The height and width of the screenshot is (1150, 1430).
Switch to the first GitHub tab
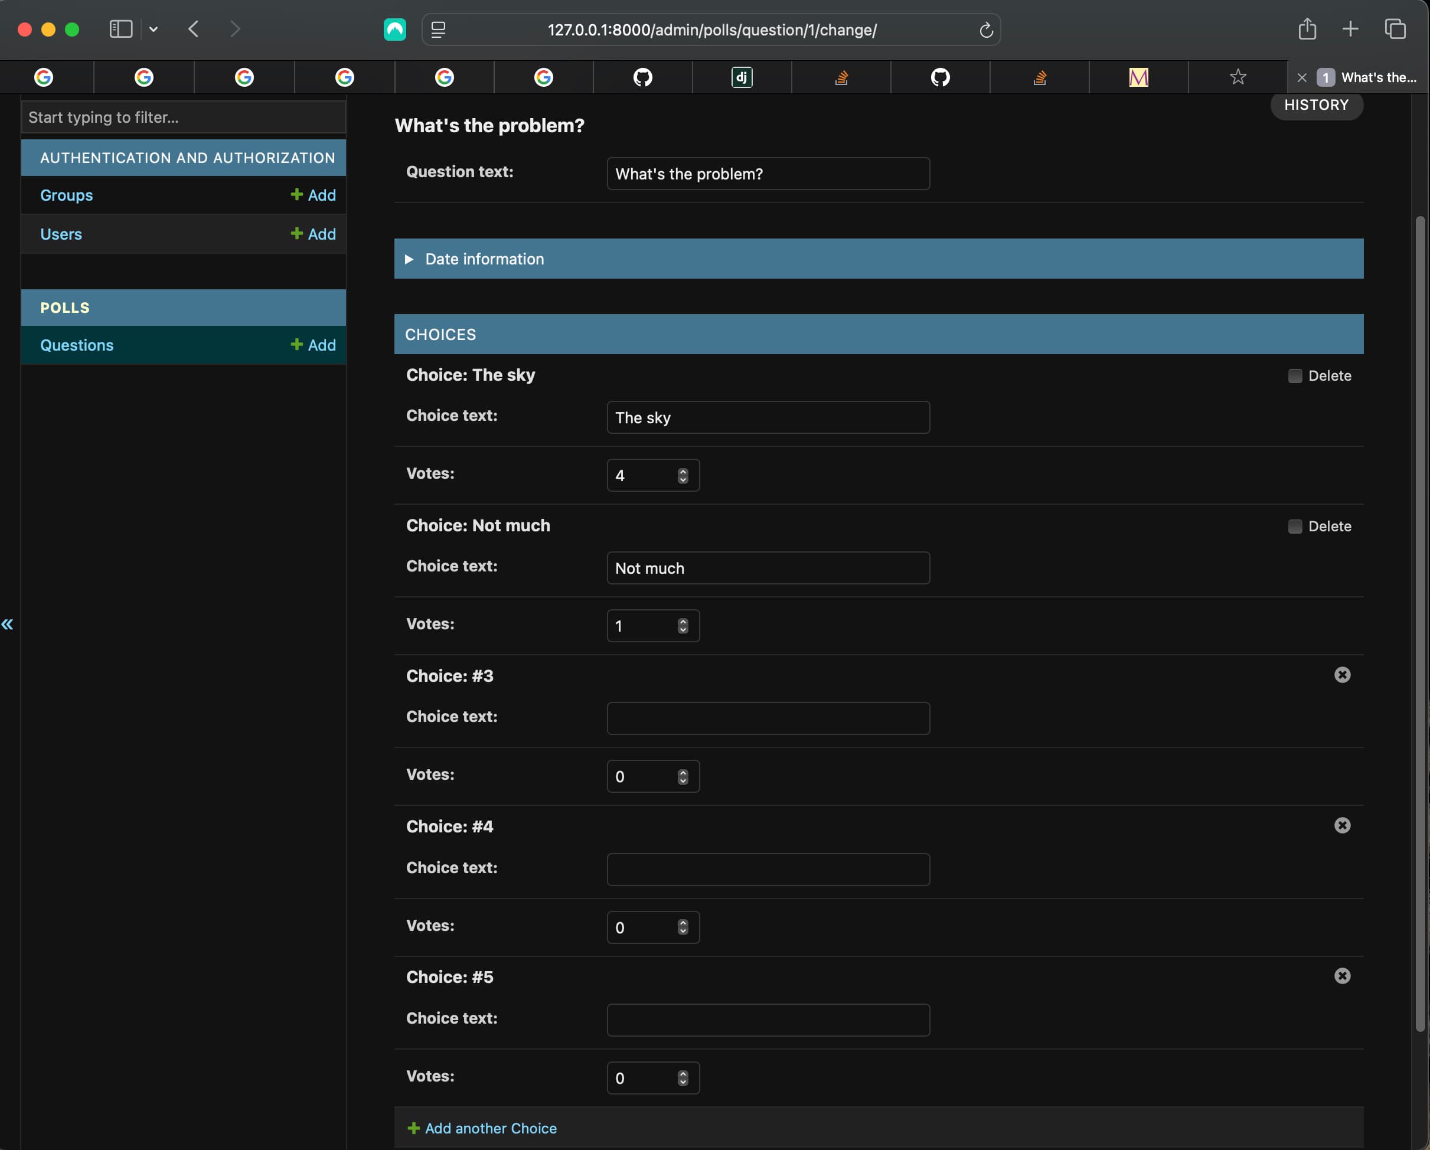[x=643, y=77]
